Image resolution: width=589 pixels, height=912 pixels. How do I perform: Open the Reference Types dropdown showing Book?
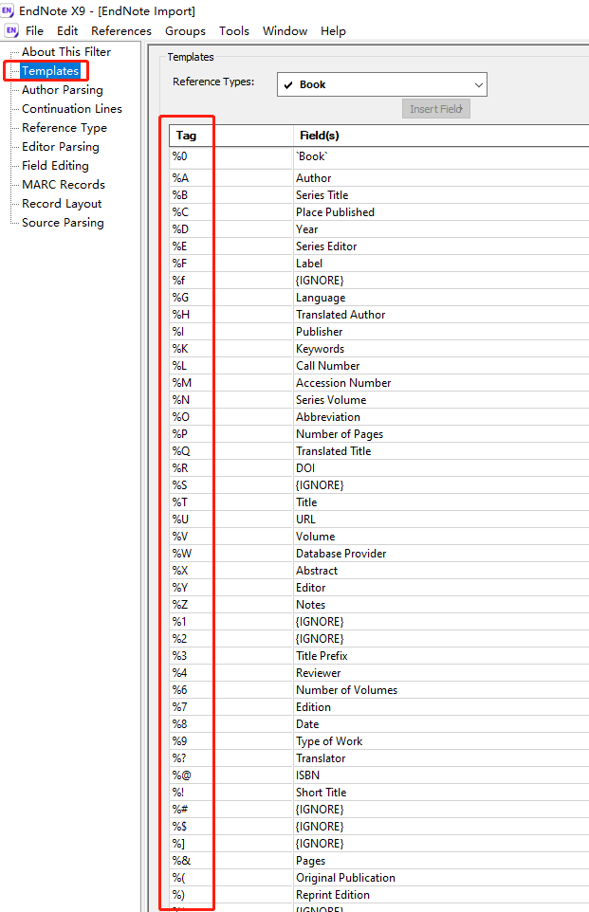pyautogui.click(x=382, y=84)
